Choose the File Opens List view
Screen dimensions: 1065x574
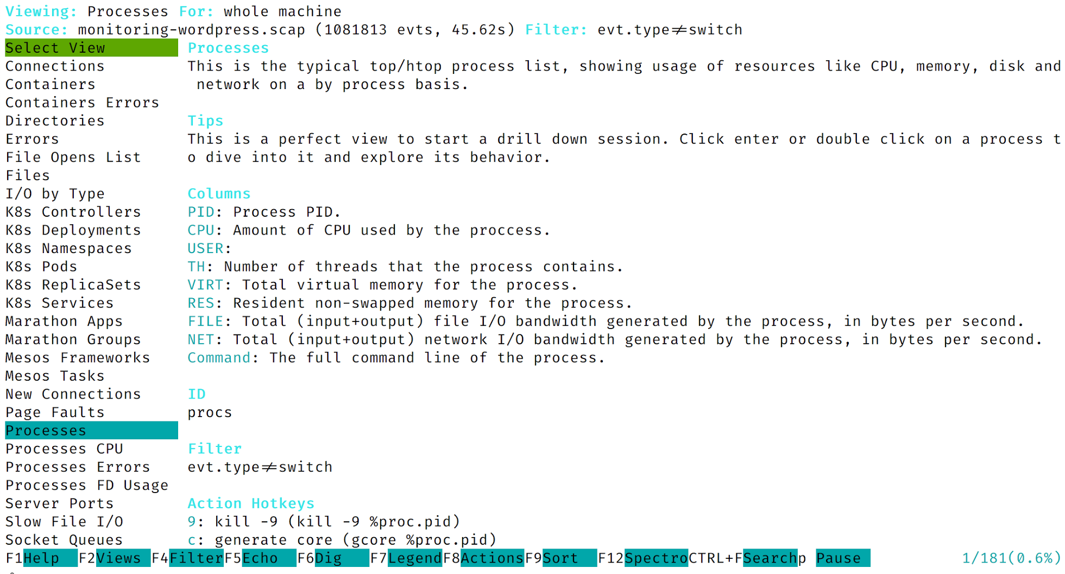tap(73, 157)
